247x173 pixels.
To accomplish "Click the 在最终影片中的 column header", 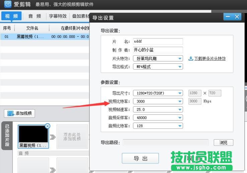I will [x=70, y=28].
